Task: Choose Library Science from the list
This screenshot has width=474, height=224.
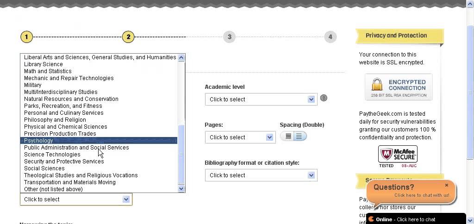Action: pos(99,64)
